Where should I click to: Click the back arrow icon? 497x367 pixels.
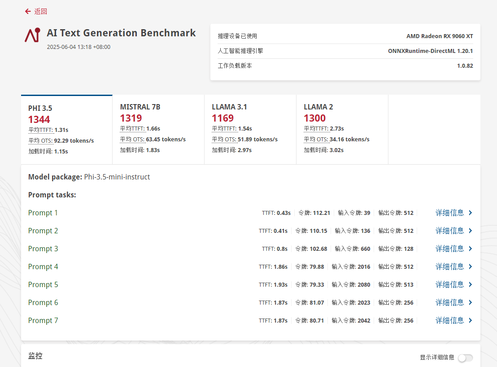(x=28, y=11)
